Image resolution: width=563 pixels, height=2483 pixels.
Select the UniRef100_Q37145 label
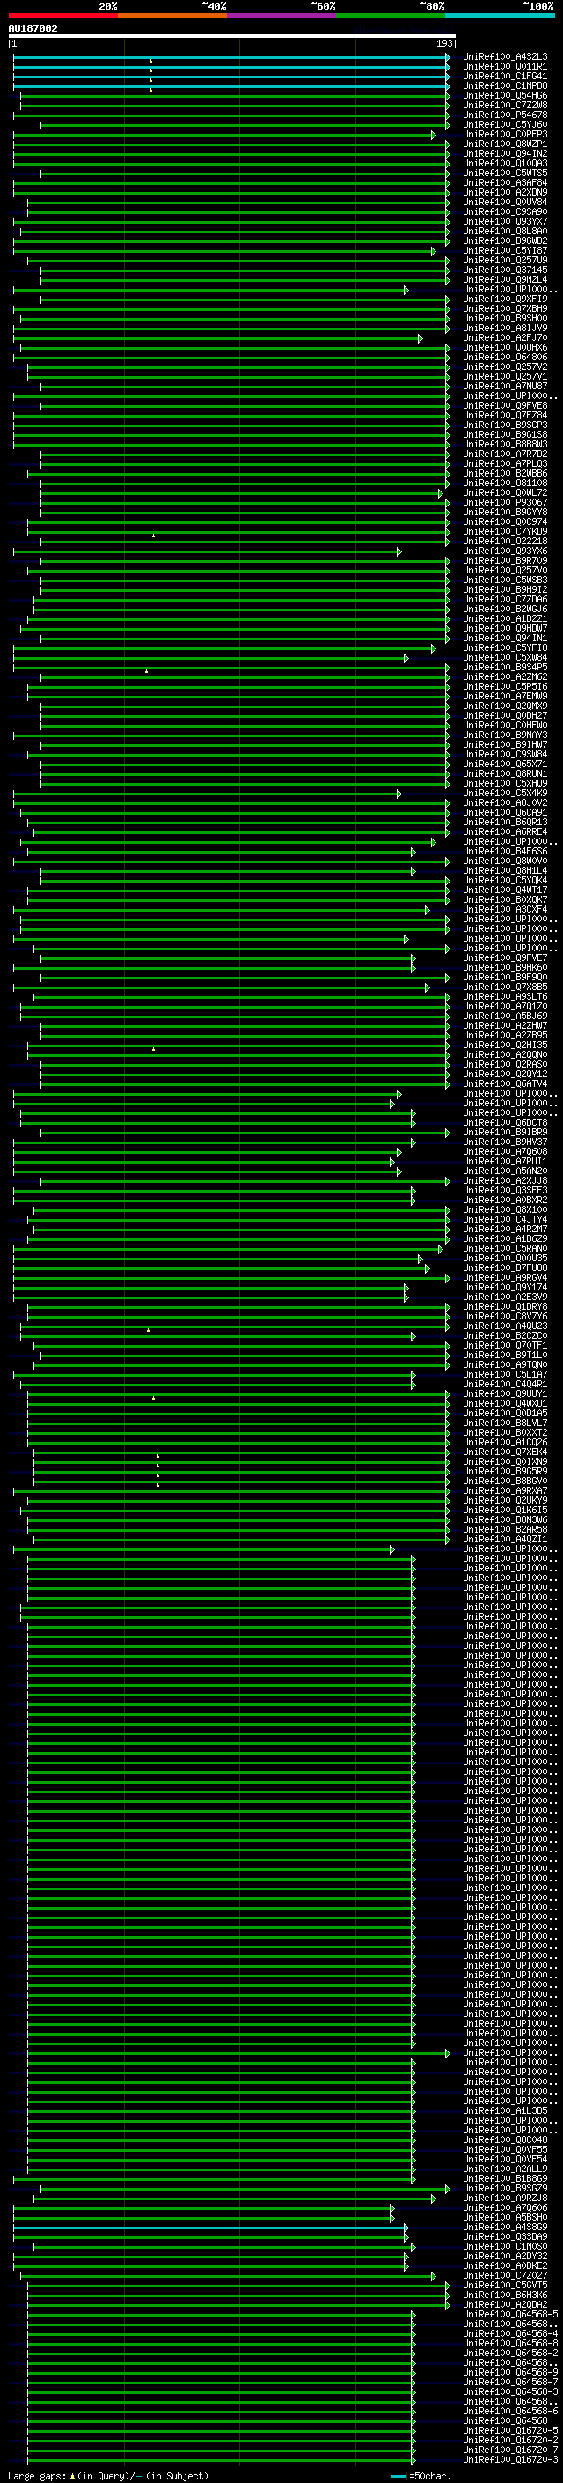pyautogui.click(x=505, y=270)
